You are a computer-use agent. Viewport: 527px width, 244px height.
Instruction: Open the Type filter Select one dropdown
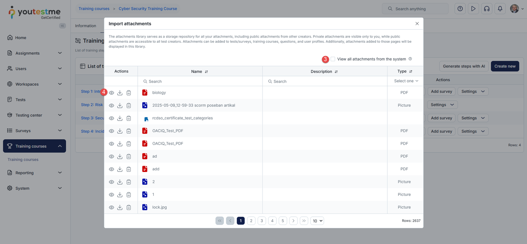click(406, 81)
